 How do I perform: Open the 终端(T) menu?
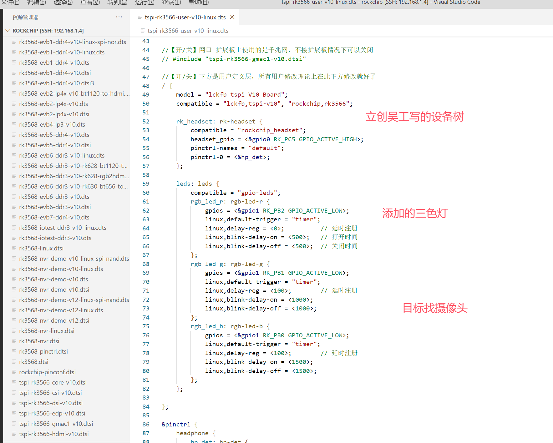[x=171, y=3]
